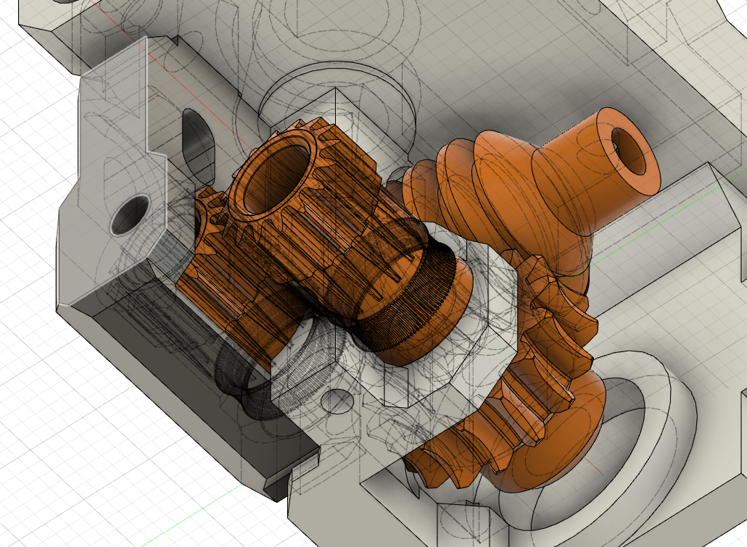Click the bore opening of the worm shaft
This screenshot has height=547, width=747.
pos(630,151)
